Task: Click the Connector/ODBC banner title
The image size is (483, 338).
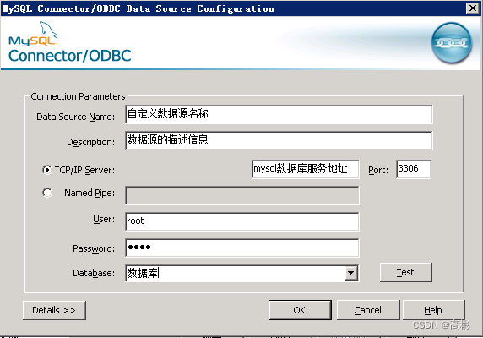Action: 69,56
